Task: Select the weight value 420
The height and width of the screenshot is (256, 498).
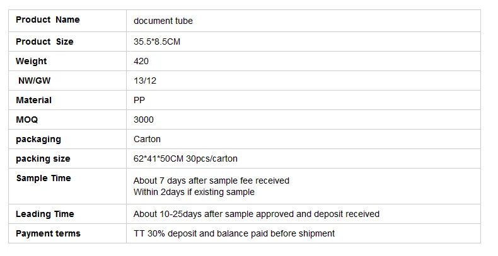Action: pyautogui.click(x=141, y=61)
